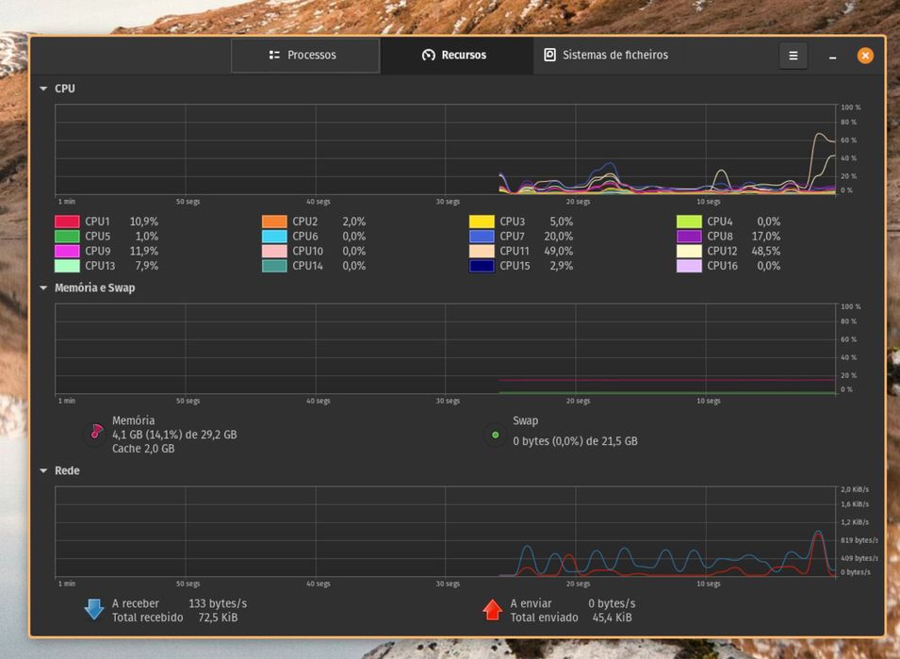Change the CPU1 color swatch
The height and width of the screenshot is (659, 900).
point(67,222)
